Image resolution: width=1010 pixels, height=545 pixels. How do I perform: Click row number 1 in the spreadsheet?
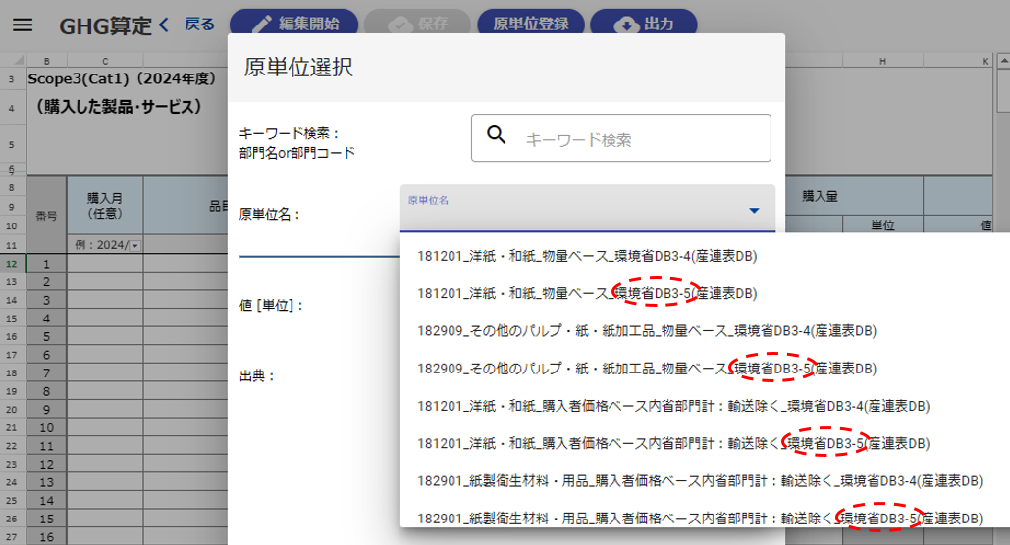point(46,264)
